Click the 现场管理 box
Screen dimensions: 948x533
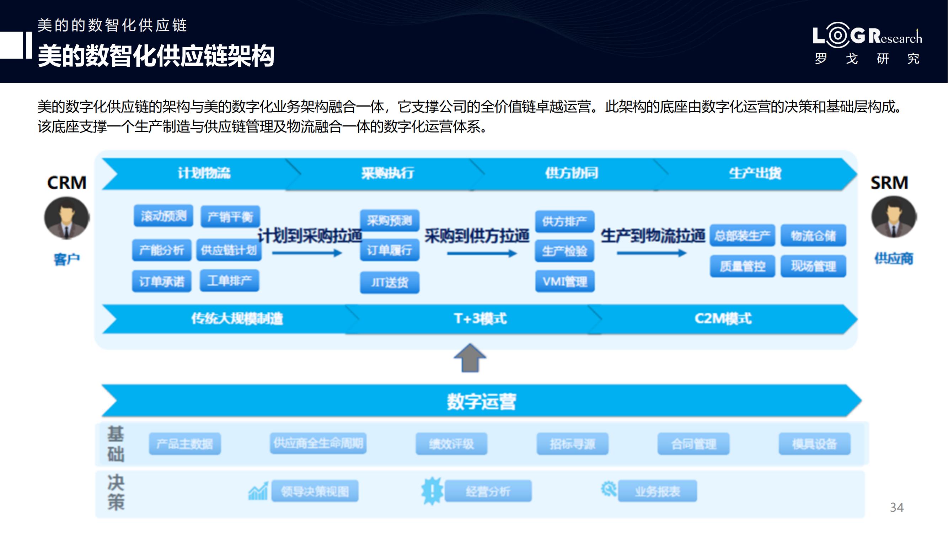[x=813, y=266]
